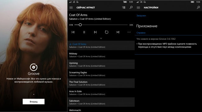The image size is (202, 112).
Task: Open the Справка link
Action: click(141, 33)
